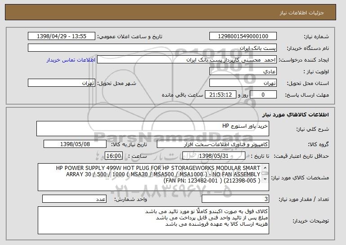This screenshot has height=245, width=346.
Task: Click the buyer organization name field
Action: 152,48
